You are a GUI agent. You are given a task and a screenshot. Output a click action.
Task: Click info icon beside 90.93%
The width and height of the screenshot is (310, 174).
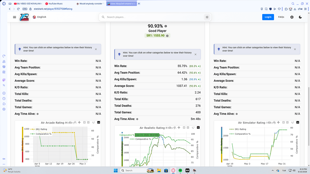tap(166, 26)
